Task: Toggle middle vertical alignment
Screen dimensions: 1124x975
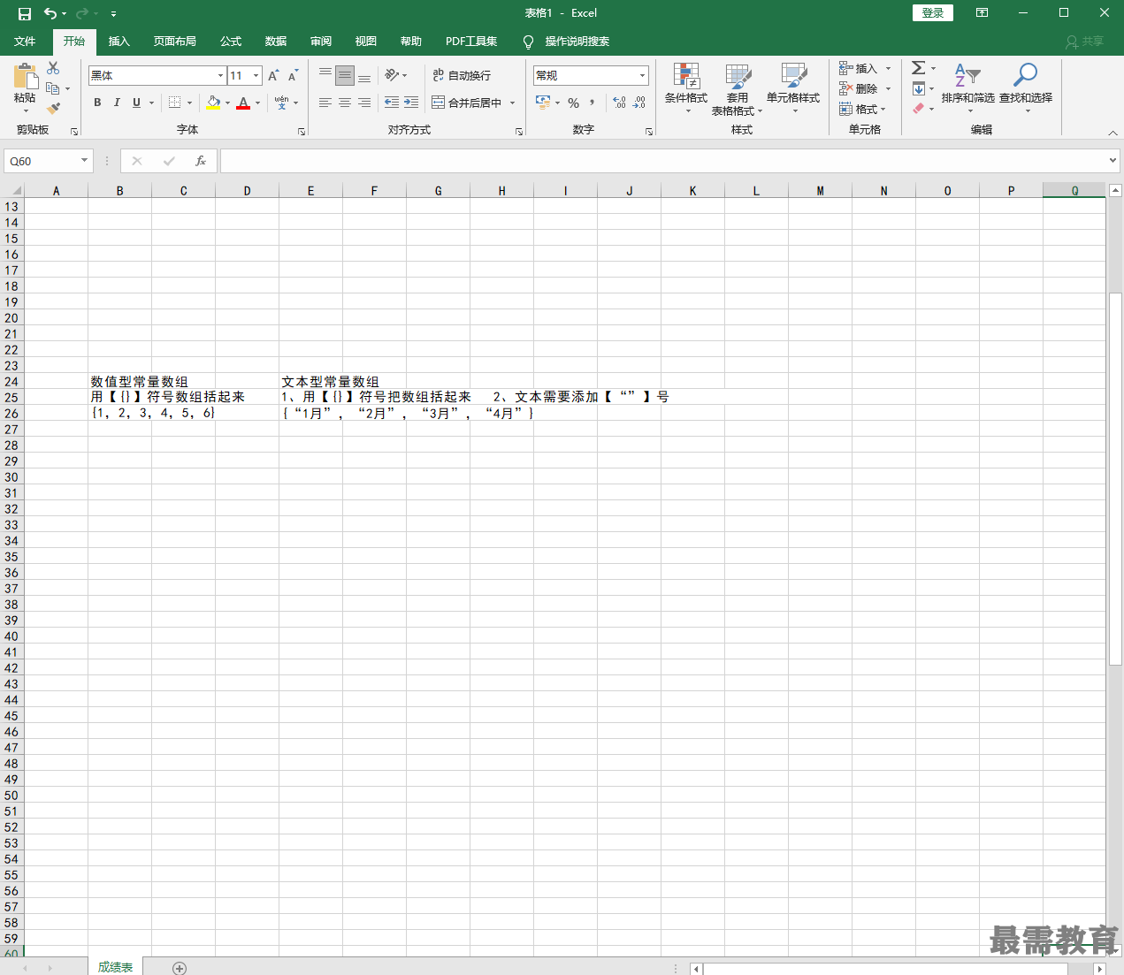Action: tap(345, 75)
